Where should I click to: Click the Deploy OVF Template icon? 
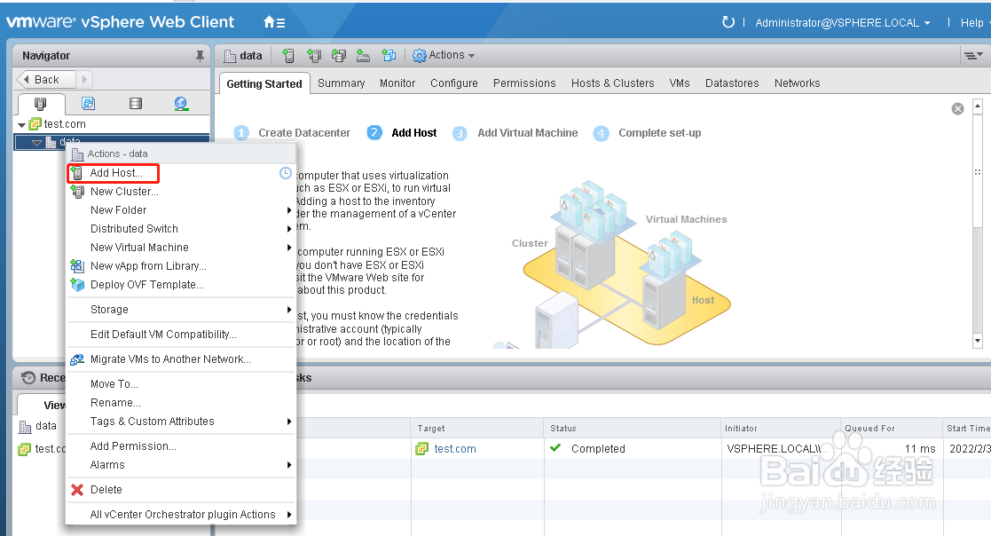tap(77, 285)
